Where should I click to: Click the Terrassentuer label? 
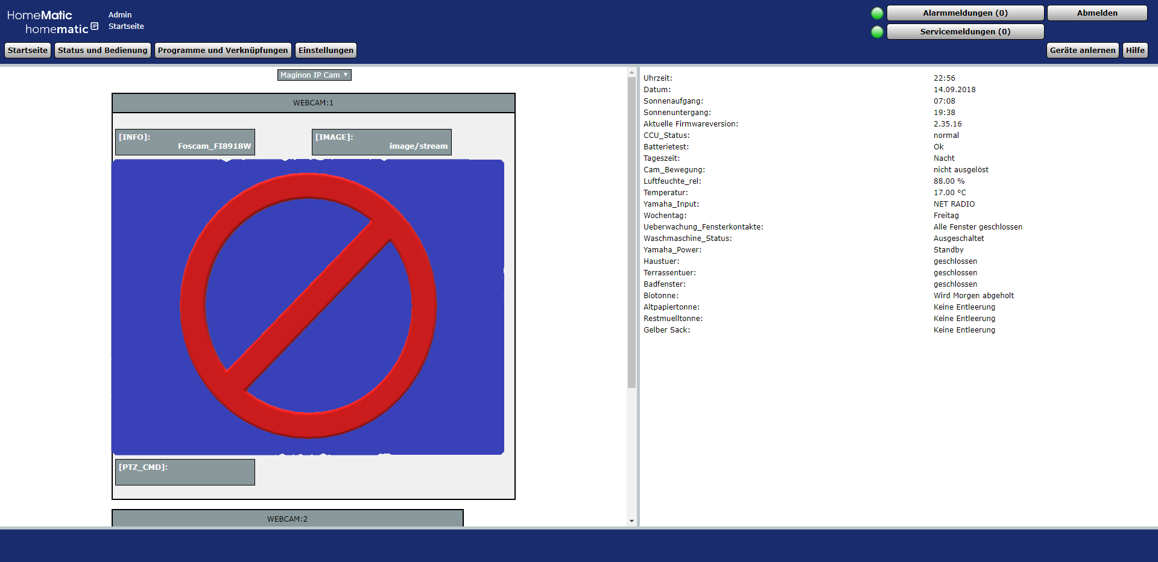click(669, 273)
